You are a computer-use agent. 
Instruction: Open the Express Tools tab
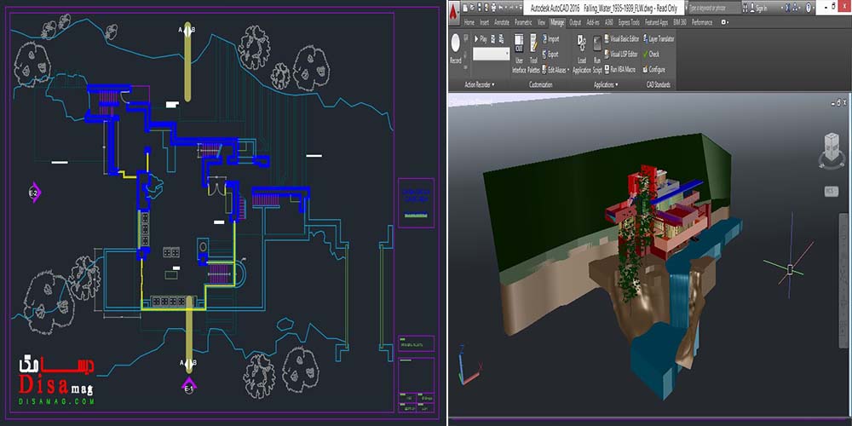(x=629, y=22)
